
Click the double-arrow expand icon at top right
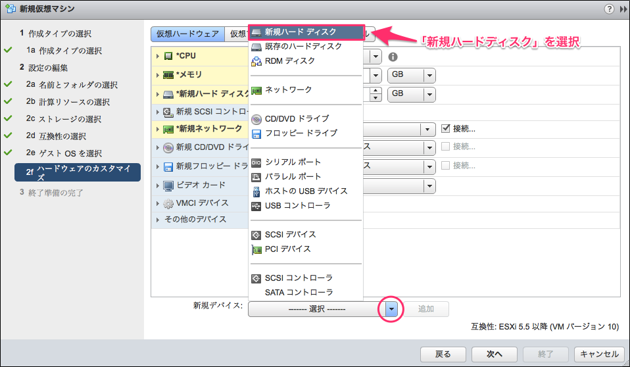click(623, 9)
